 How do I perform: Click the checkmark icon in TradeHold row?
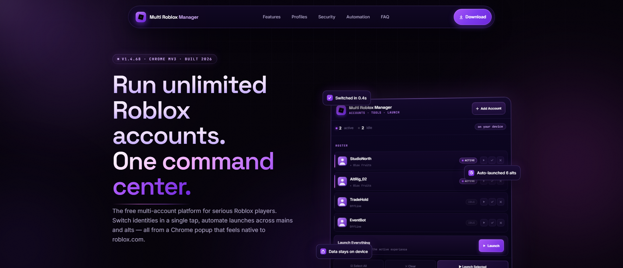(x=492, y=202)
